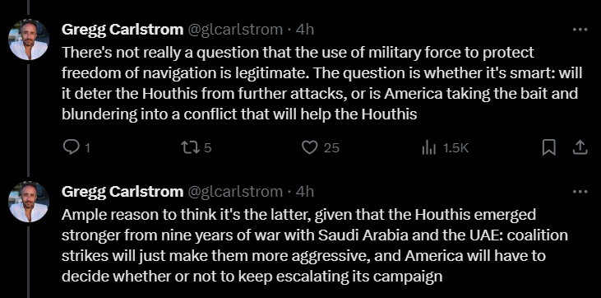Open profile picture on the second tweet
This screenshot has width=601, height=298.
[x=29, y=202]
